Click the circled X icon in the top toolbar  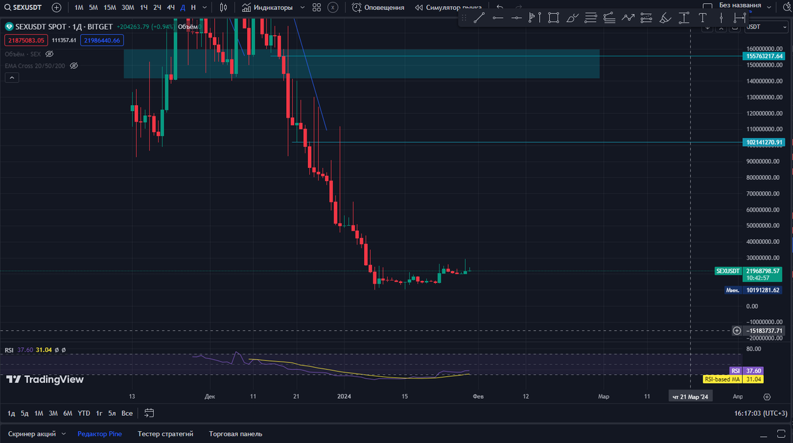click(332, 7)
